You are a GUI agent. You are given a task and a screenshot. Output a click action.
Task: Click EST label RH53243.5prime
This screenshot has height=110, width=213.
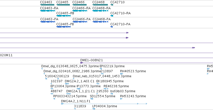[133, 96]
